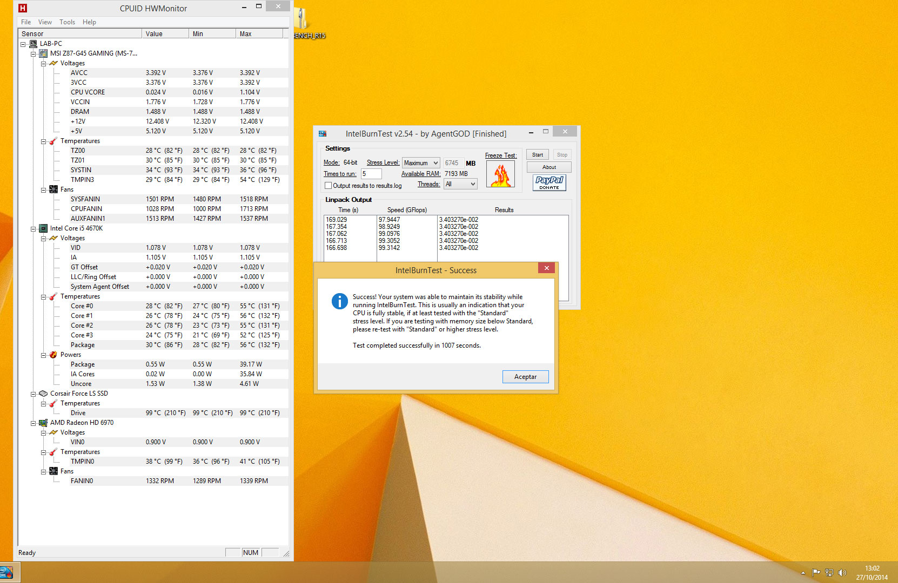Click the Max column header

tap(259, 33)
